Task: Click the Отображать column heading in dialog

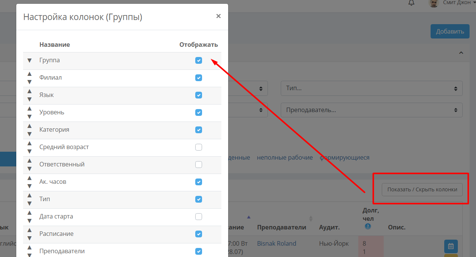Action: pyautogui.click(x=199, y=45)
